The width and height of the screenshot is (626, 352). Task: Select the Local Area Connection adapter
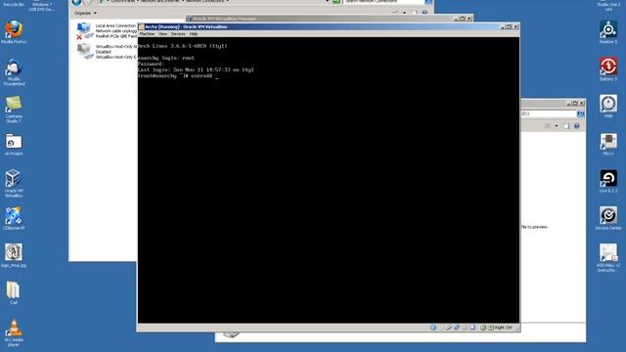[107, 30]
